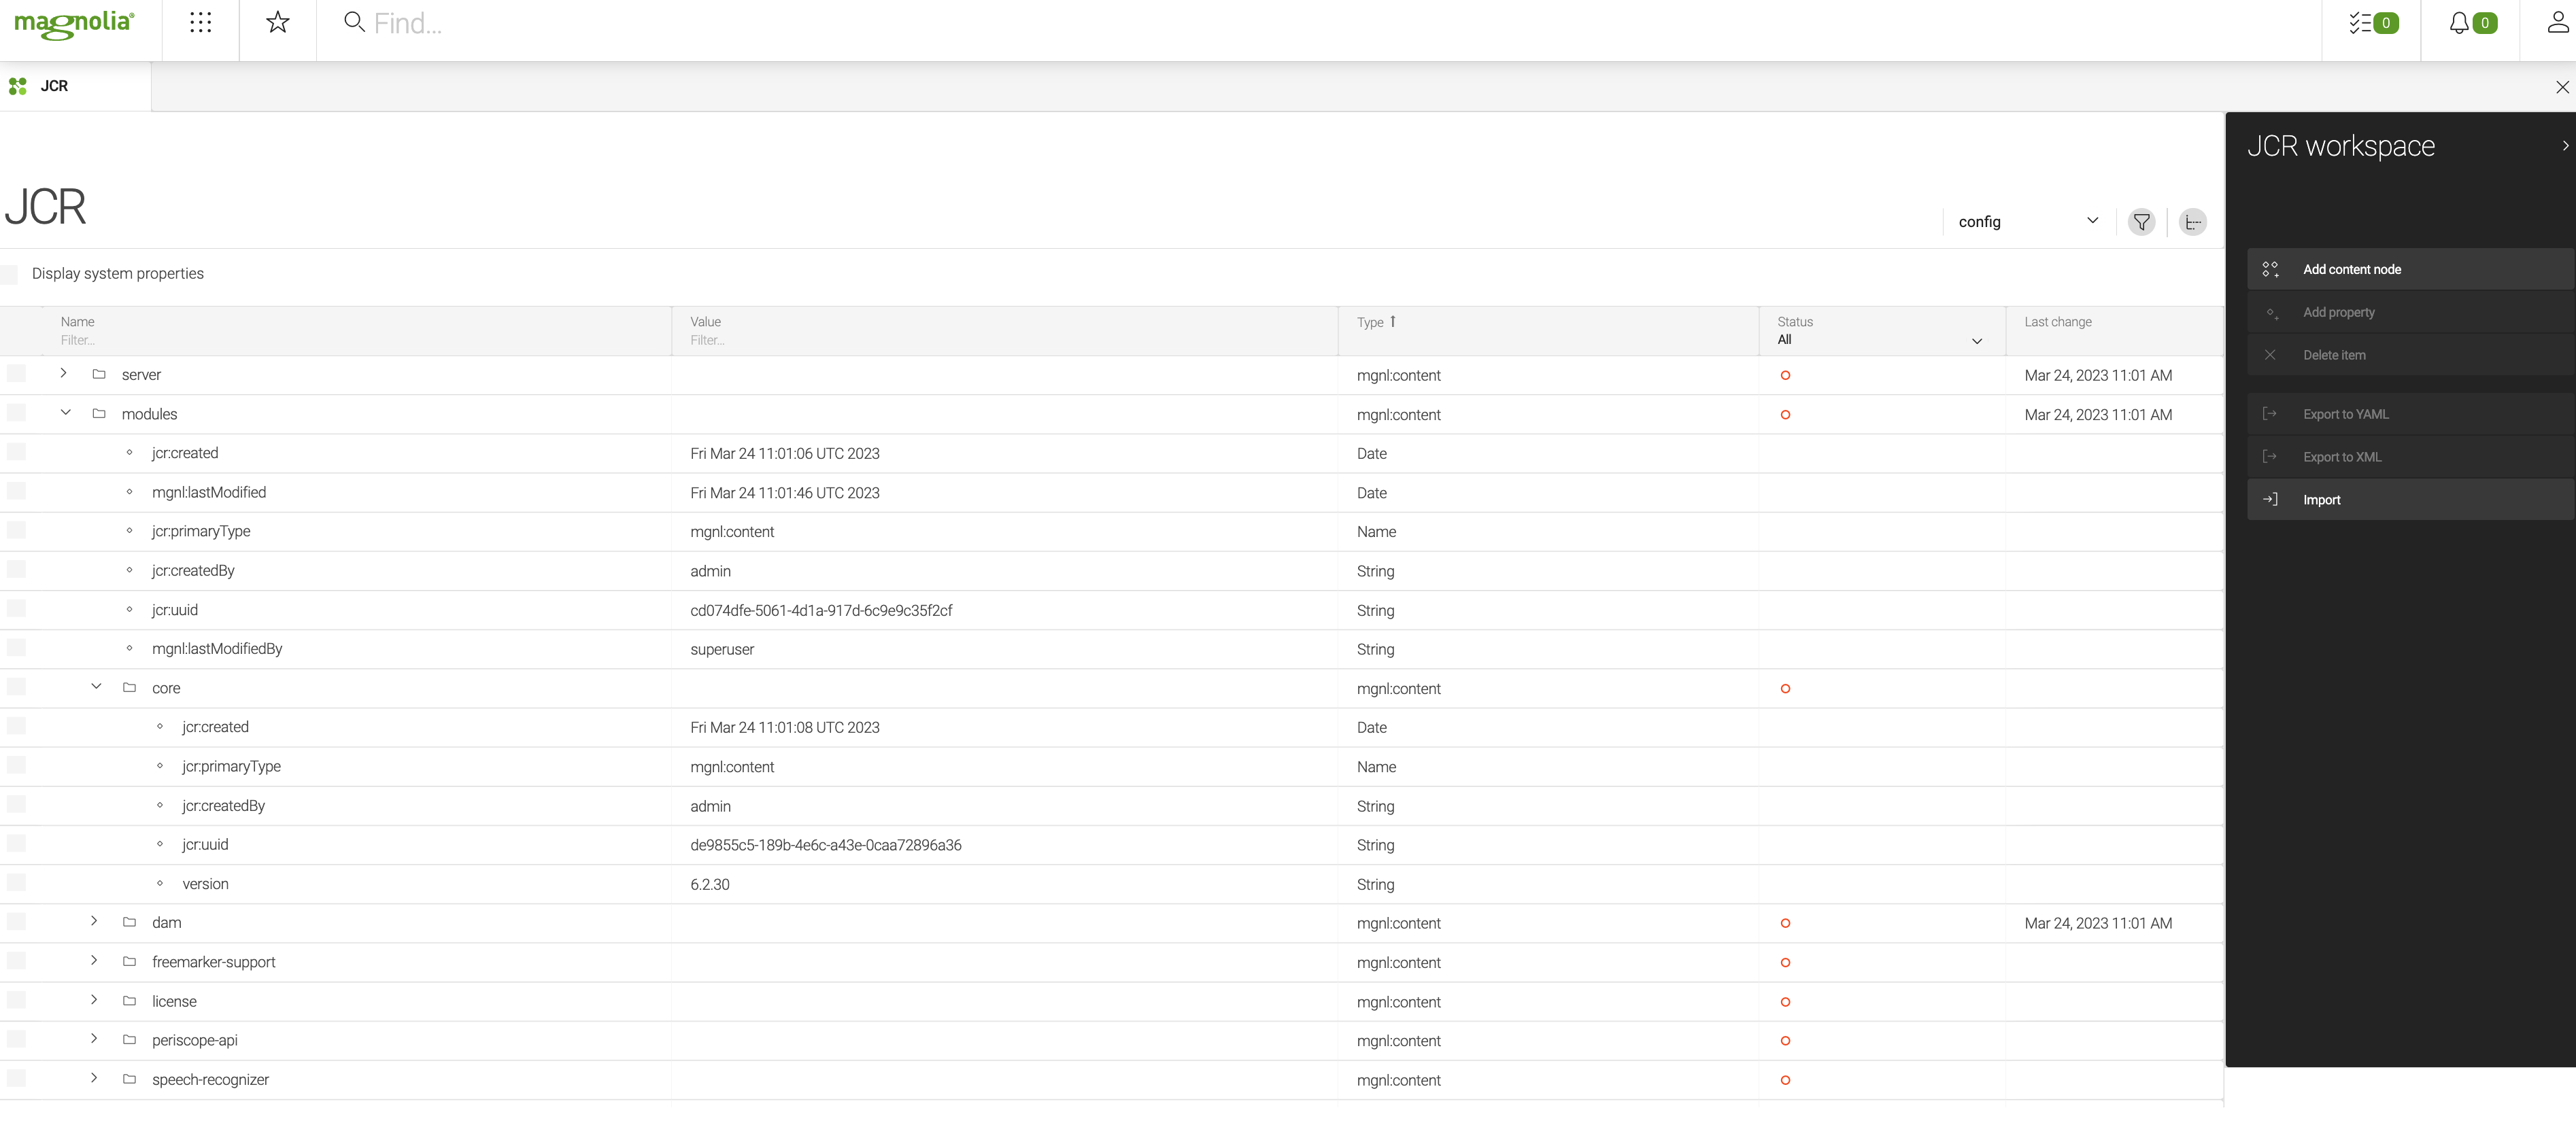This screenshot has height=1142, width=2576.
Task: Choose Export to XML action
Action: pyautogui.click(x=2410, y=457)
